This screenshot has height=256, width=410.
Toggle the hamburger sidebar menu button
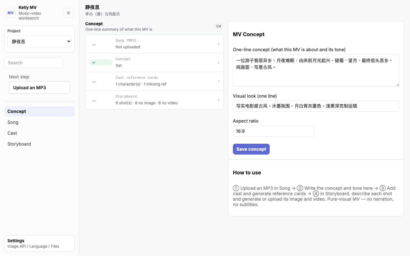pyautogui.click(x=69, y=13)
